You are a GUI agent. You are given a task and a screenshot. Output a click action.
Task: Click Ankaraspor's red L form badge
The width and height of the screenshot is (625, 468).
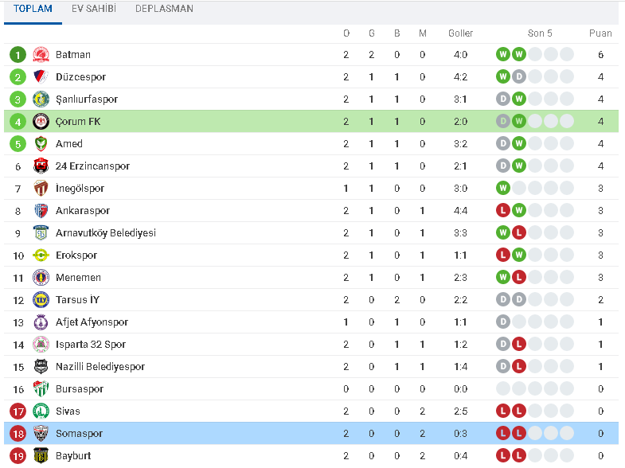pyautogui.click(x=503, y=210)
